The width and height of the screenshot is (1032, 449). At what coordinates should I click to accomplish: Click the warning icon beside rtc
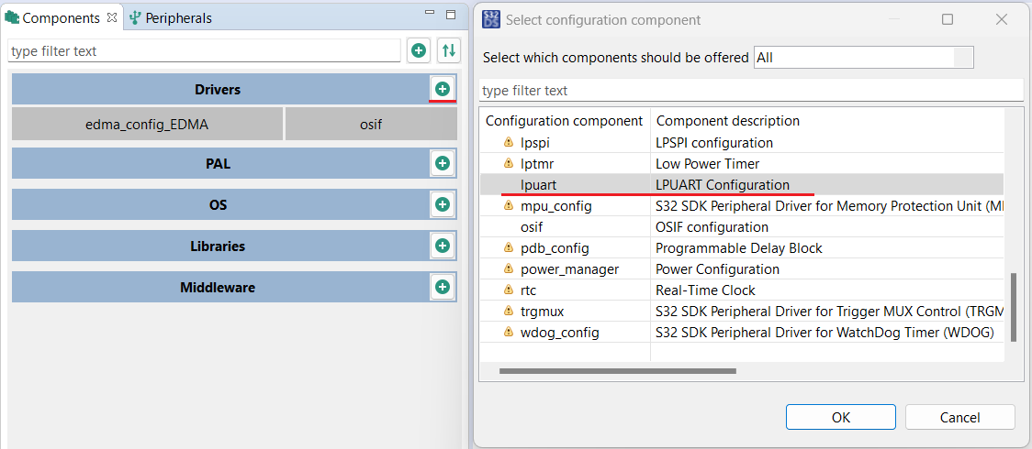[508, 290]
